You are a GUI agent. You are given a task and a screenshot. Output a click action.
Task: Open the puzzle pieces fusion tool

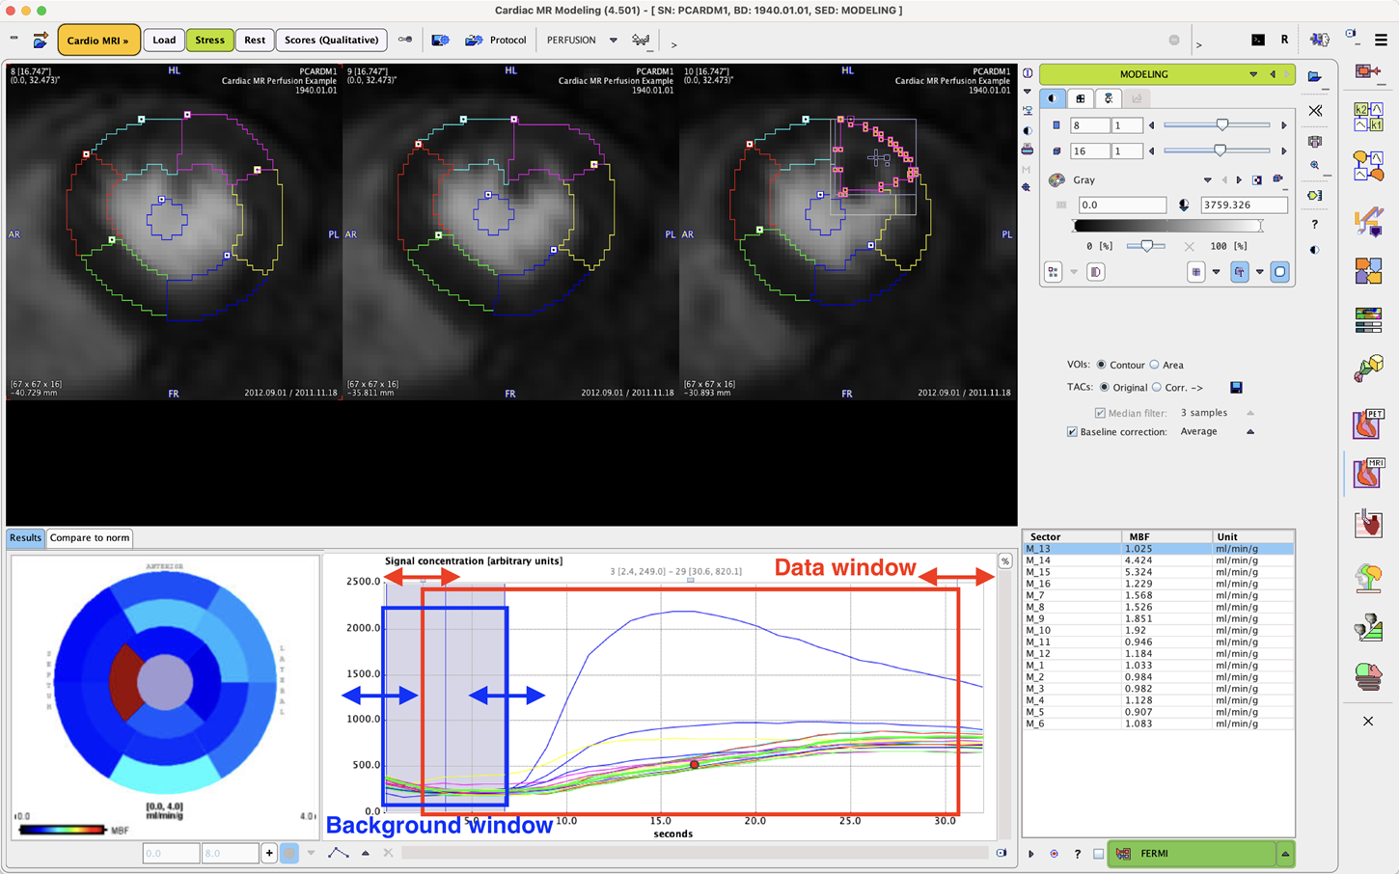coord(1368,271)
